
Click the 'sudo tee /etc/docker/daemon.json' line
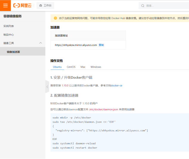[x=84, y=122]
